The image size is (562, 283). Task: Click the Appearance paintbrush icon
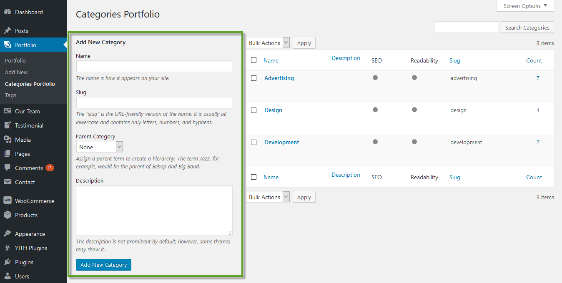(x=8, y=234)
